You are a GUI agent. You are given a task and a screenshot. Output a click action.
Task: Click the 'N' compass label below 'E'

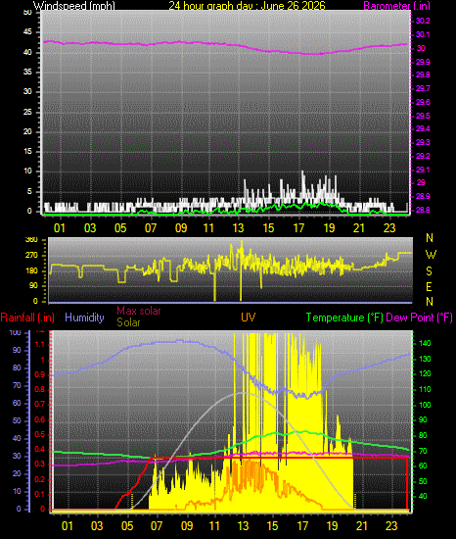click(430, 302)
